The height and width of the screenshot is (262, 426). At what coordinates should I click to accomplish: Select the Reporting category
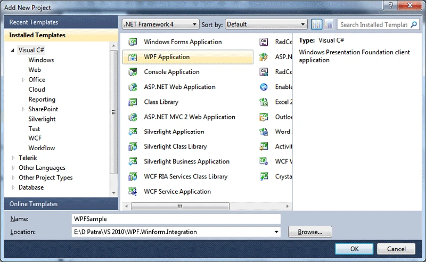coord(42,100)
